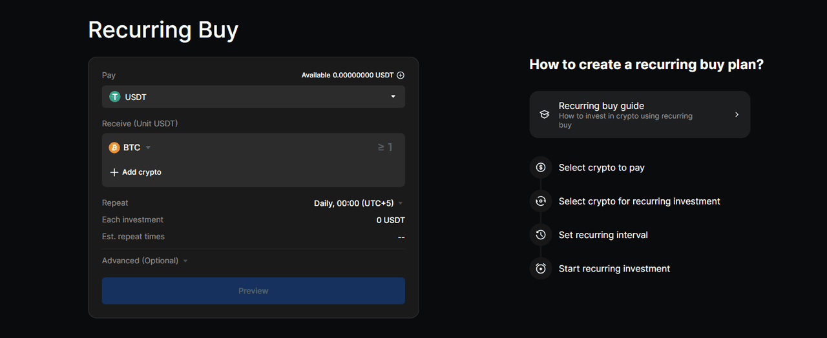This screenshot has height=338, width=827.
Task: Click the dollar icon for Select crypto to pay
Action: tap(541, 168)
